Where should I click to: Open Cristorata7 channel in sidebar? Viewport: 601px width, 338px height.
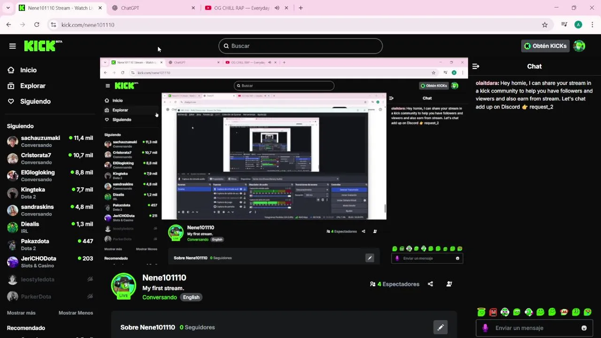pos(50,159)
